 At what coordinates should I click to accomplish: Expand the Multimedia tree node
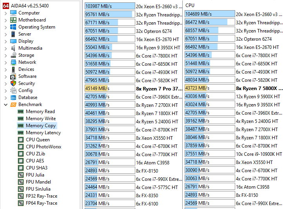click(5, 48)
